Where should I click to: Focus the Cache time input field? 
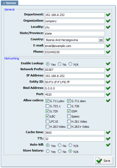click(x=75, y=133)
